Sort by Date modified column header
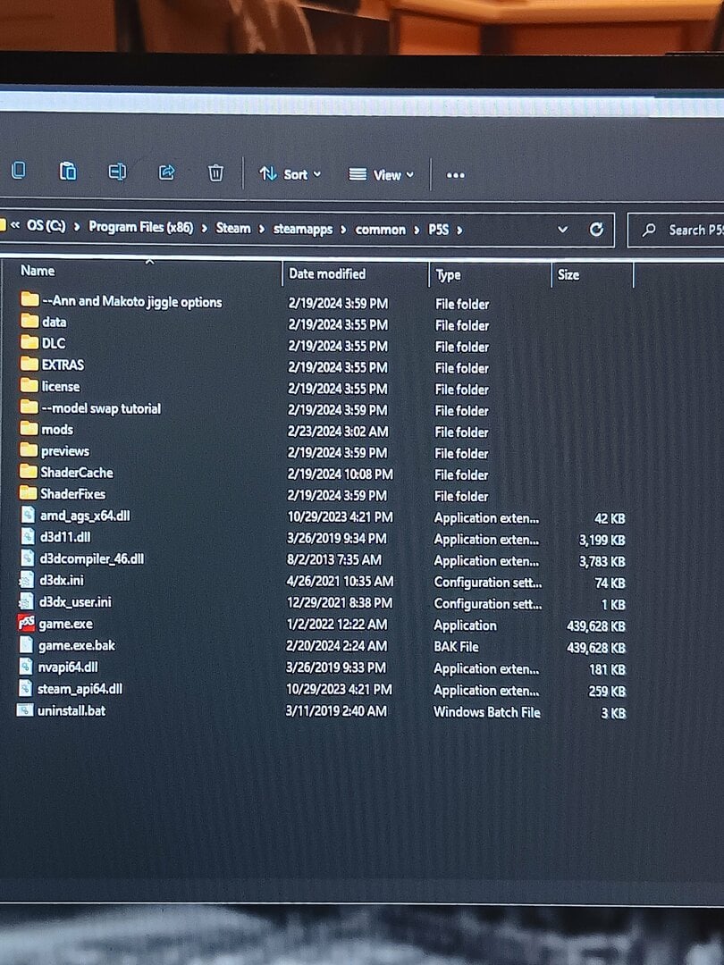The width and height of the screenshot is (724, 965). [327, 274]
